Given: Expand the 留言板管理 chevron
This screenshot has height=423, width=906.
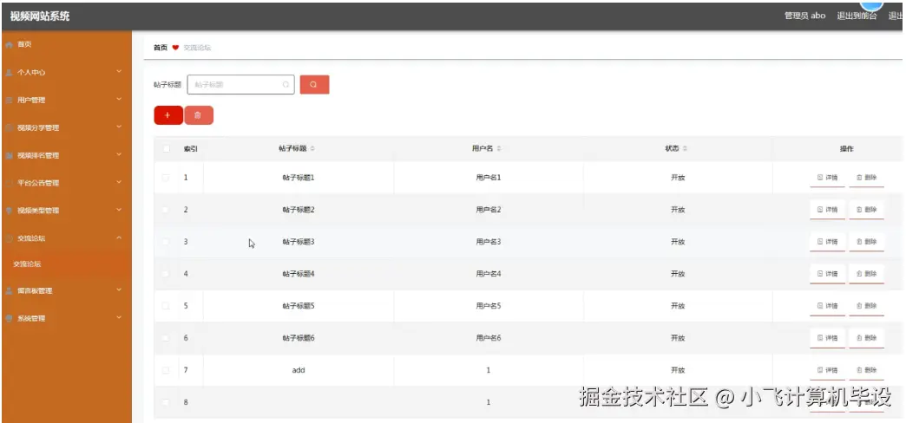Looking at the screenshot, I should tap(119, 290).
